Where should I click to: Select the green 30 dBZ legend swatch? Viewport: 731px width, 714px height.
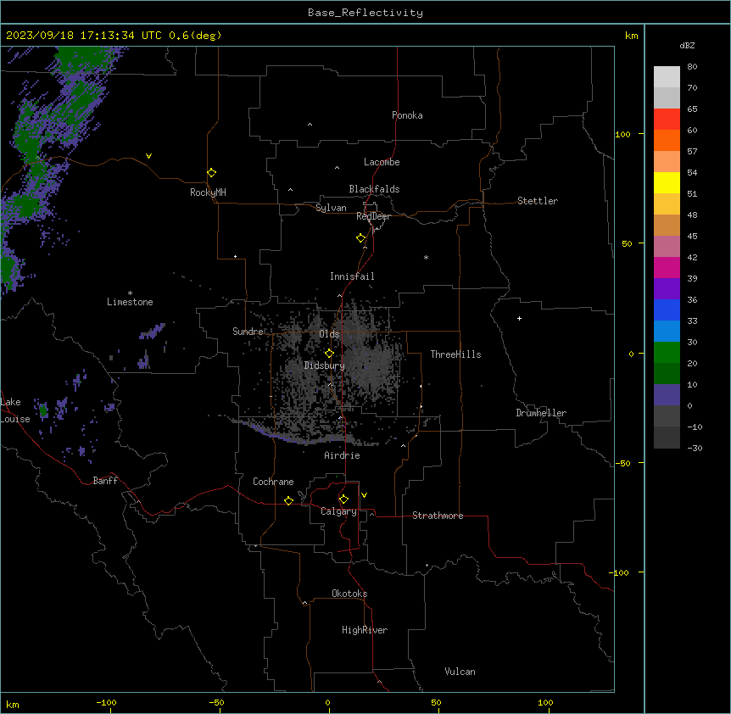tap(667, 353)
